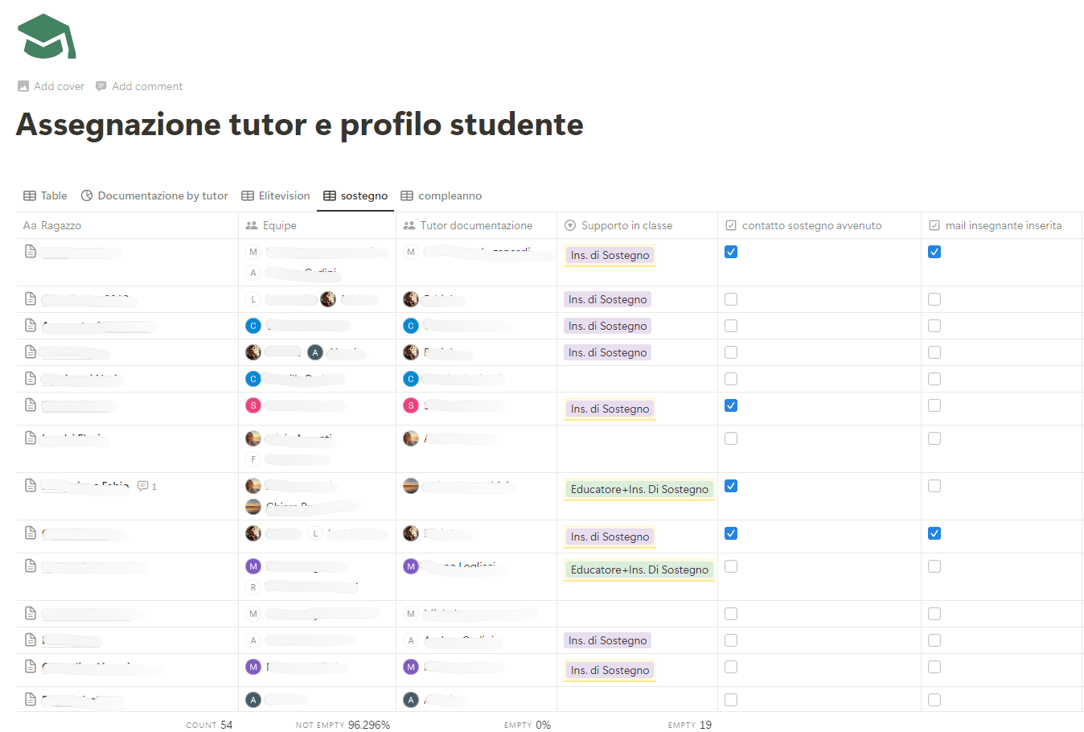
Task: Select the Ins. di Sostegno tag pill
Action: click(x=610, y=255)
